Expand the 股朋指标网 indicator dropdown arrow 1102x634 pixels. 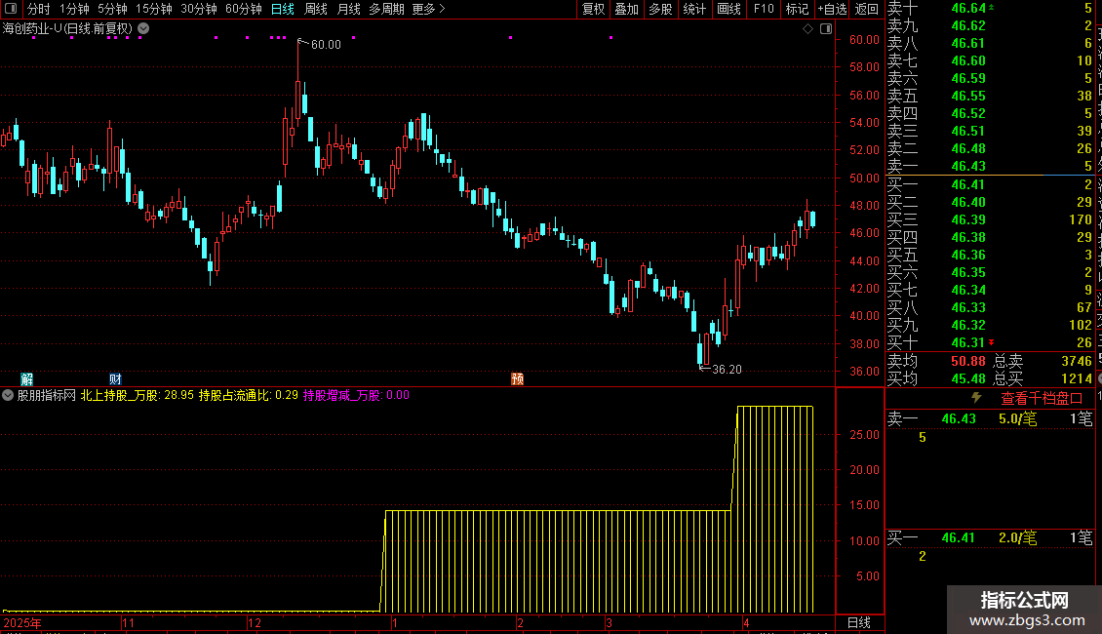pyautogui.click(x=9, y=396)
